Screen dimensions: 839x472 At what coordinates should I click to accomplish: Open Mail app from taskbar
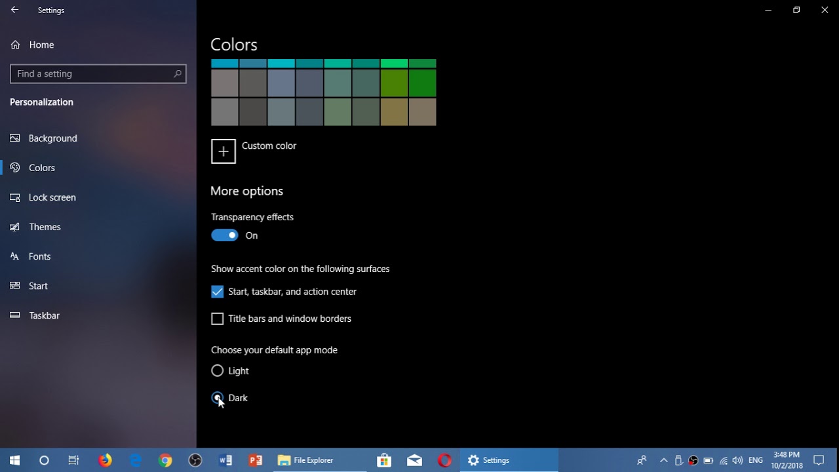click(x=414, y=460)
